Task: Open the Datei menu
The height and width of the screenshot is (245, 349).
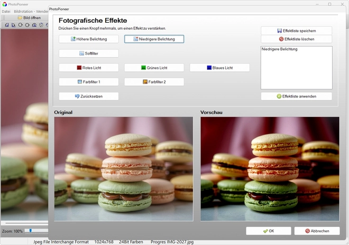Action: [x=6, y=11]
